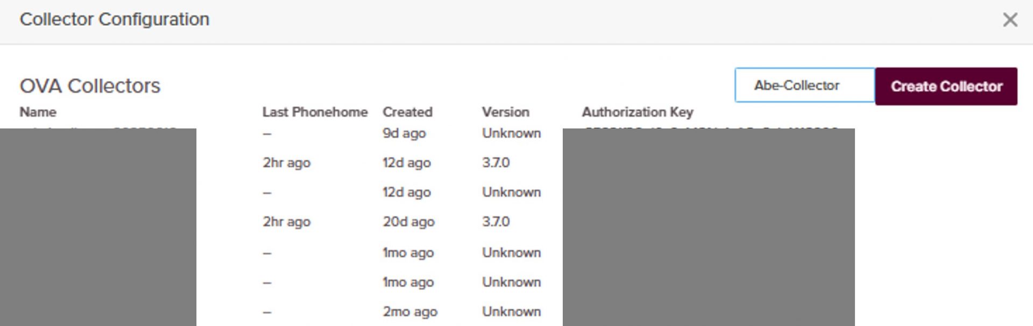Click version 3.7.0 in the 20d ago row
The width and height of the screenshot is (1033, 326).
click(x=496, y=222)
